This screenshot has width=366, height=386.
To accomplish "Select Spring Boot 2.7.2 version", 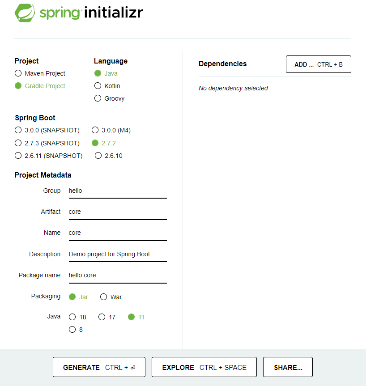I will pos(95,143).
